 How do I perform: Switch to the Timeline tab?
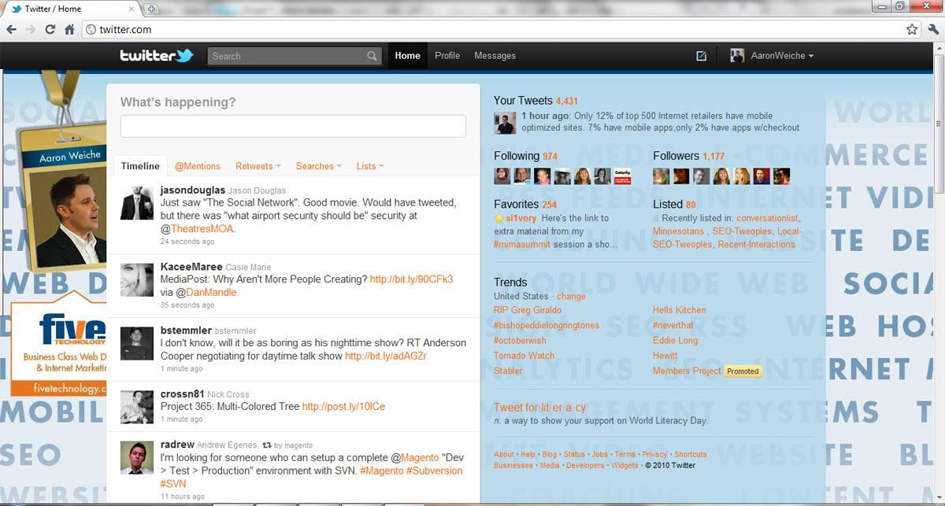coord(140,166)
